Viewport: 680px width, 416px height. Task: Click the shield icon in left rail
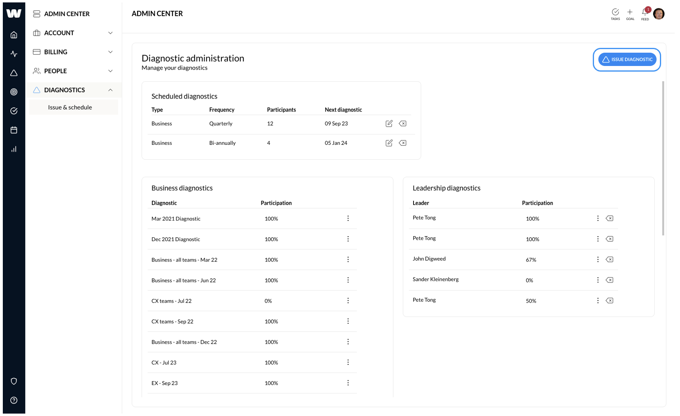point(14,381)
